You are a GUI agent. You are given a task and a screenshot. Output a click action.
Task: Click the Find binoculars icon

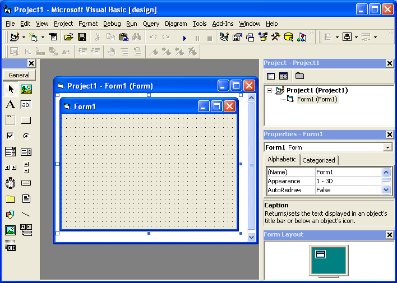click(x=136, y=37)
